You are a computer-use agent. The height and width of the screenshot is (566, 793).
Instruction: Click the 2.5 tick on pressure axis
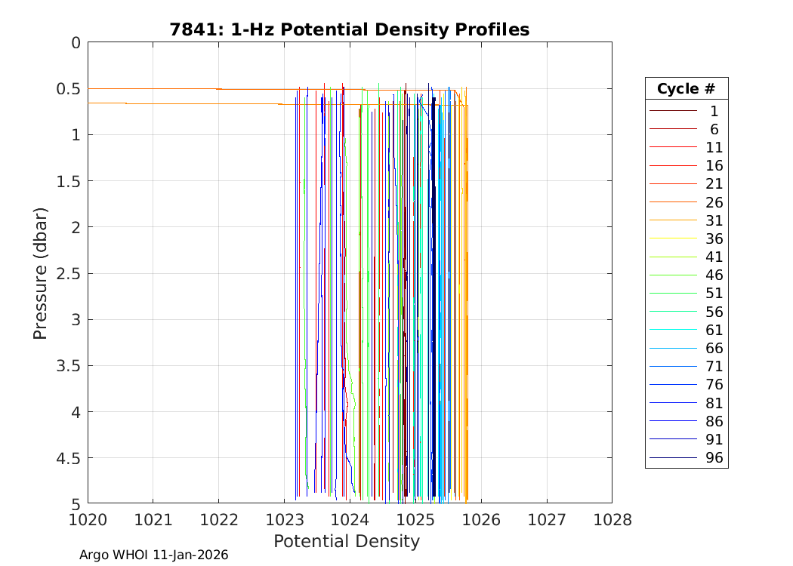65,273
